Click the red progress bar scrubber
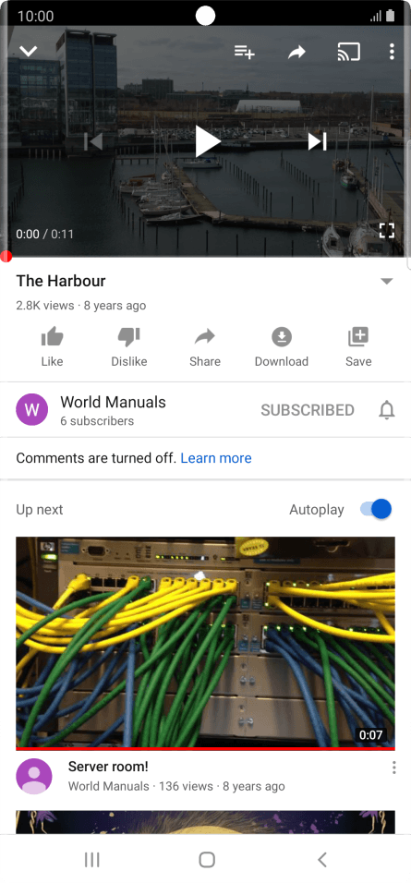The width and height of the screenshot is (411, 883). (6, 257)
